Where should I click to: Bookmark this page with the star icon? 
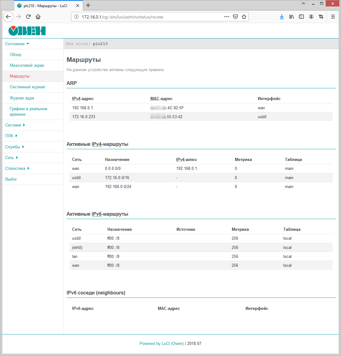(x=244, y=17)
